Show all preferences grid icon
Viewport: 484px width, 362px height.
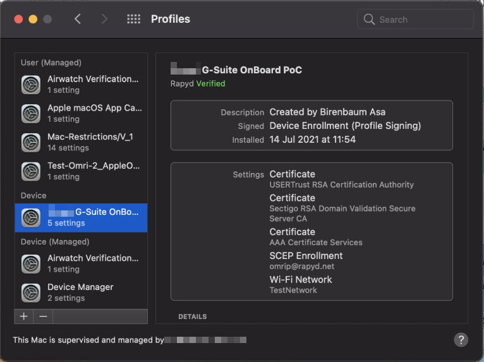point(133,19)
